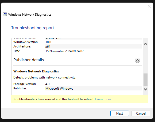
Task: Close the diagnostics dialog with the X
Action: [x=149, y=6]
